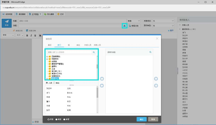Screen dimensions: 216x125
Task: Click the search icon beside 保存为组
Action: point(150,52)
